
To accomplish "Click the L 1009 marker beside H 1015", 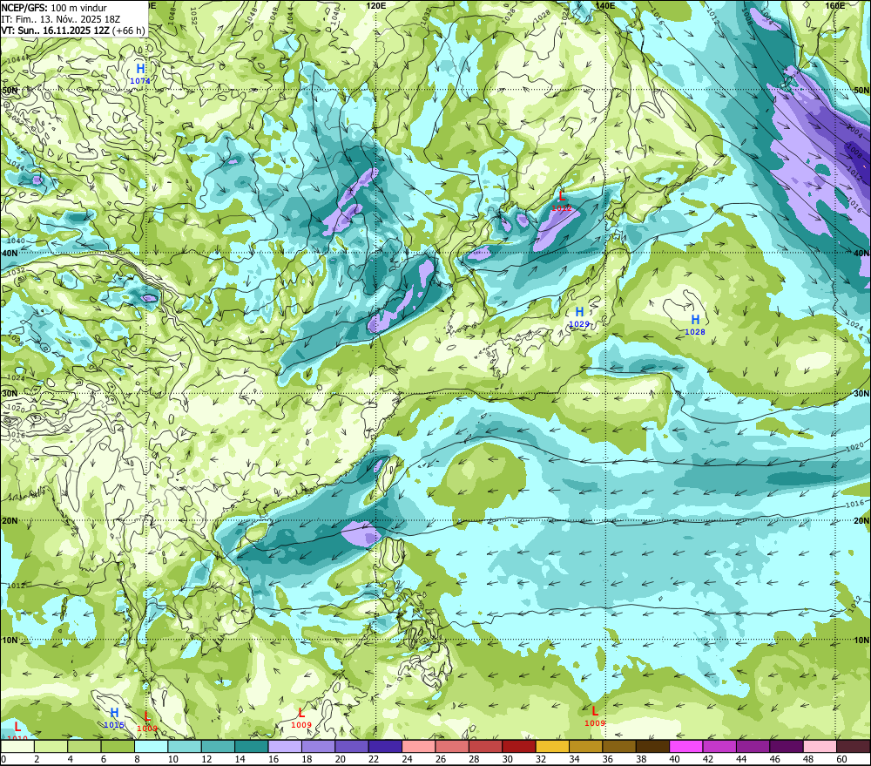I will pyautogui.click(x=147, y=722).
